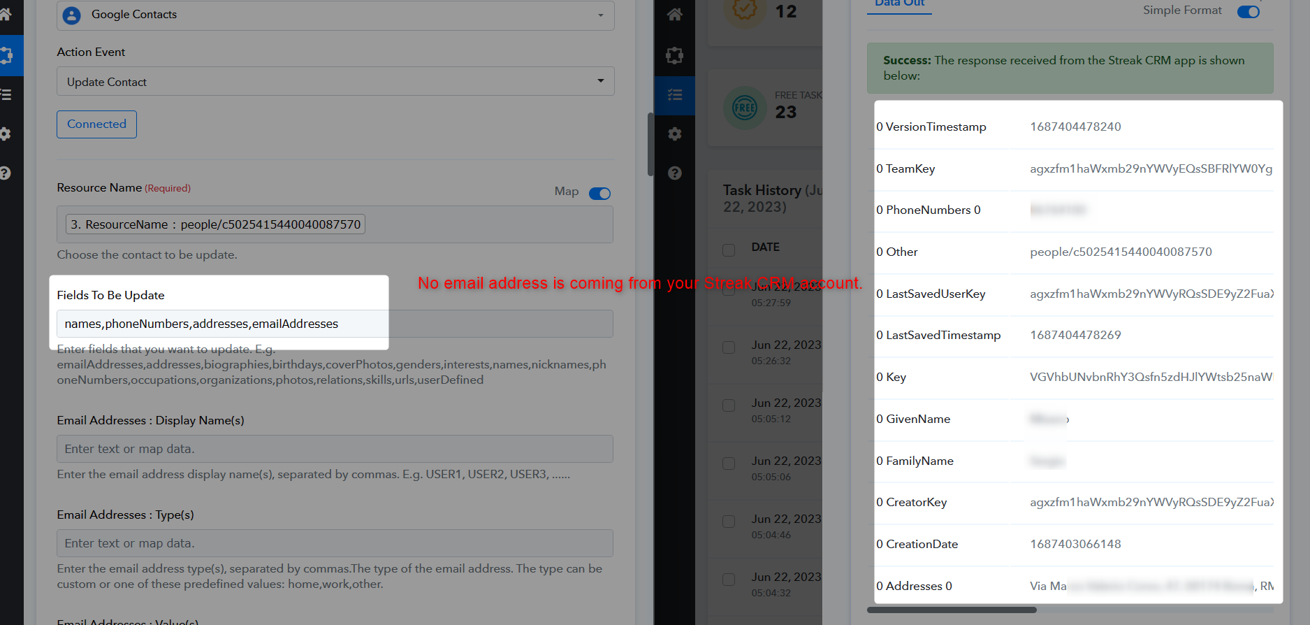The height and width of the screenshot is (625, 1310).
Task: Click the Success response message banner
Action: point(1070,68)
